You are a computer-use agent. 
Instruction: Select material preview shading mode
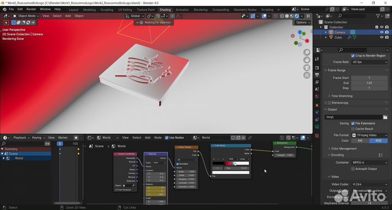[292, 16]
